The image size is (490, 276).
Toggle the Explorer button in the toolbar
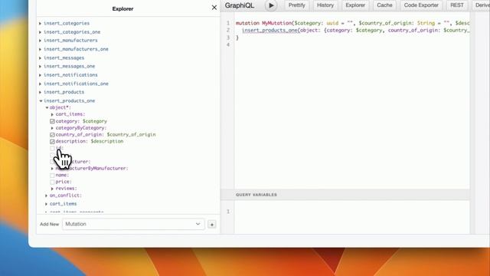click(x=355, y=5)
